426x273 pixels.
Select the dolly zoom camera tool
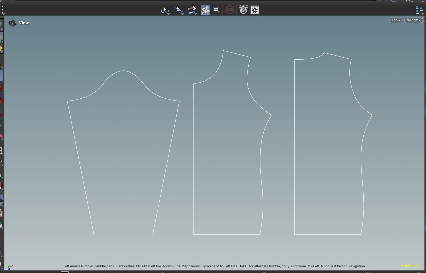point(192,10)
